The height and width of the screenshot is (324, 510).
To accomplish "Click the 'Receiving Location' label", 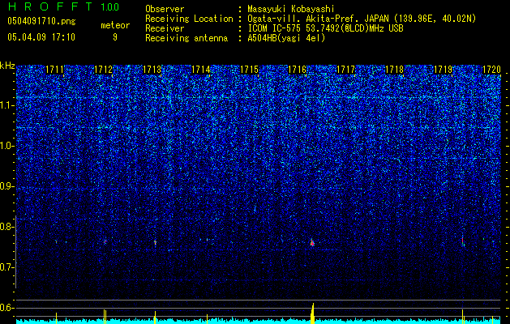I will pos(189,19).
